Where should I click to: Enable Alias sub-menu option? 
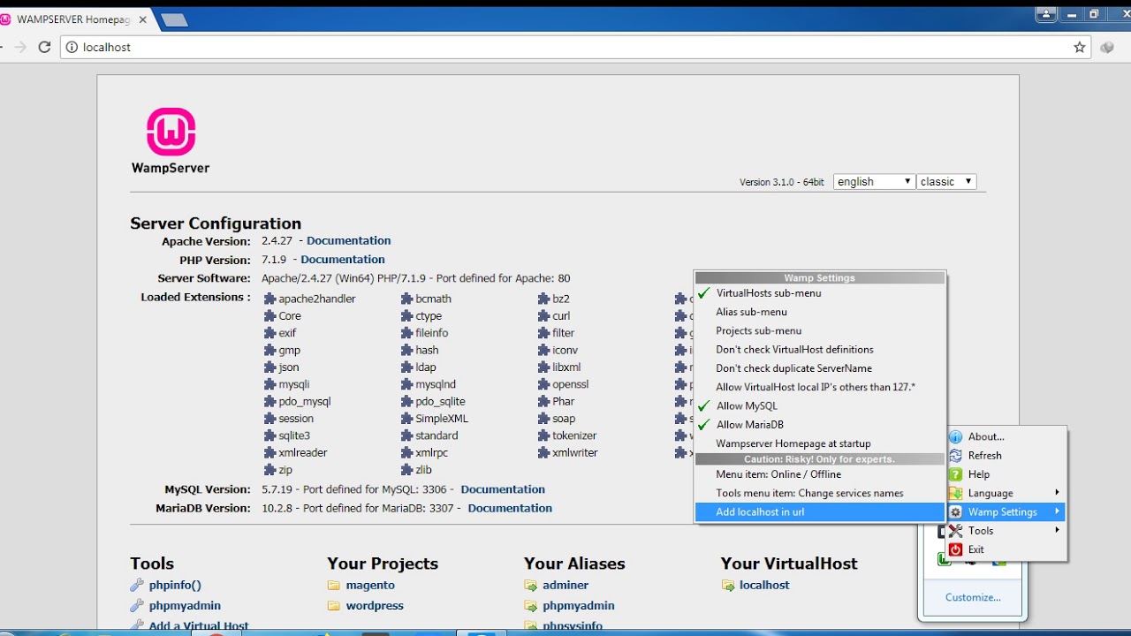tap(820, 312)
